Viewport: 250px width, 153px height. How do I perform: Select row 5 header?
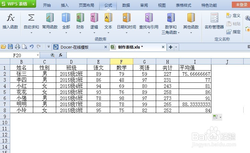(5, 92)
